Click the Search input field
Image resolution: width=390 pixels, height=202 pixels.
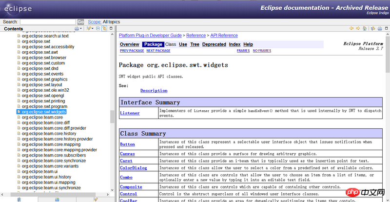point(48,22)
